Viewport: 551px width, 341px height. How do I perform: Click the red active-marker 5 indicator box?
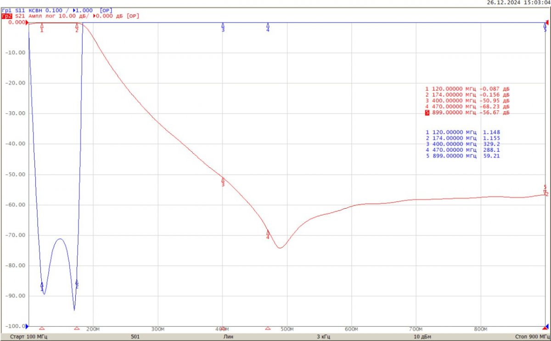(427, 113)
